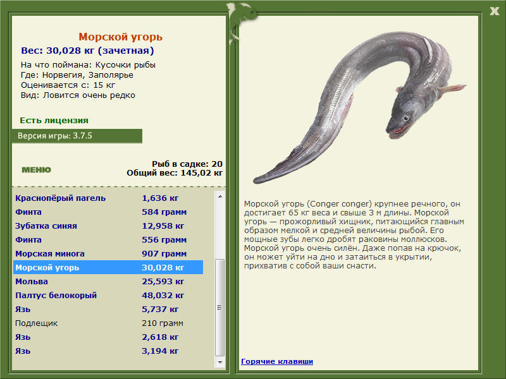Select Морская минога in the list

coord(108,253)
